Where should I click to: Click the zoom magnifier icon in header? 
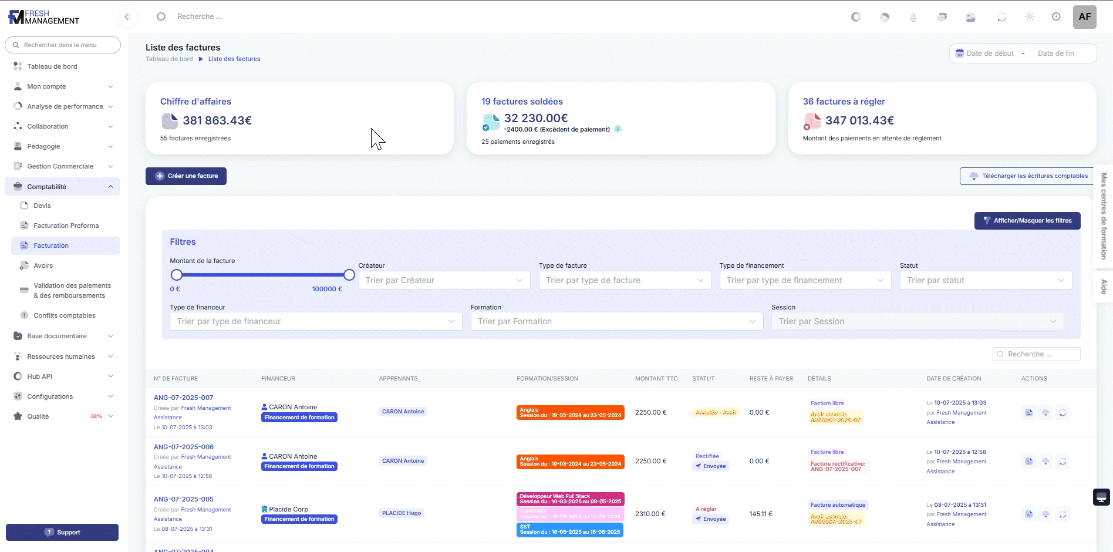click(1056, 17)
